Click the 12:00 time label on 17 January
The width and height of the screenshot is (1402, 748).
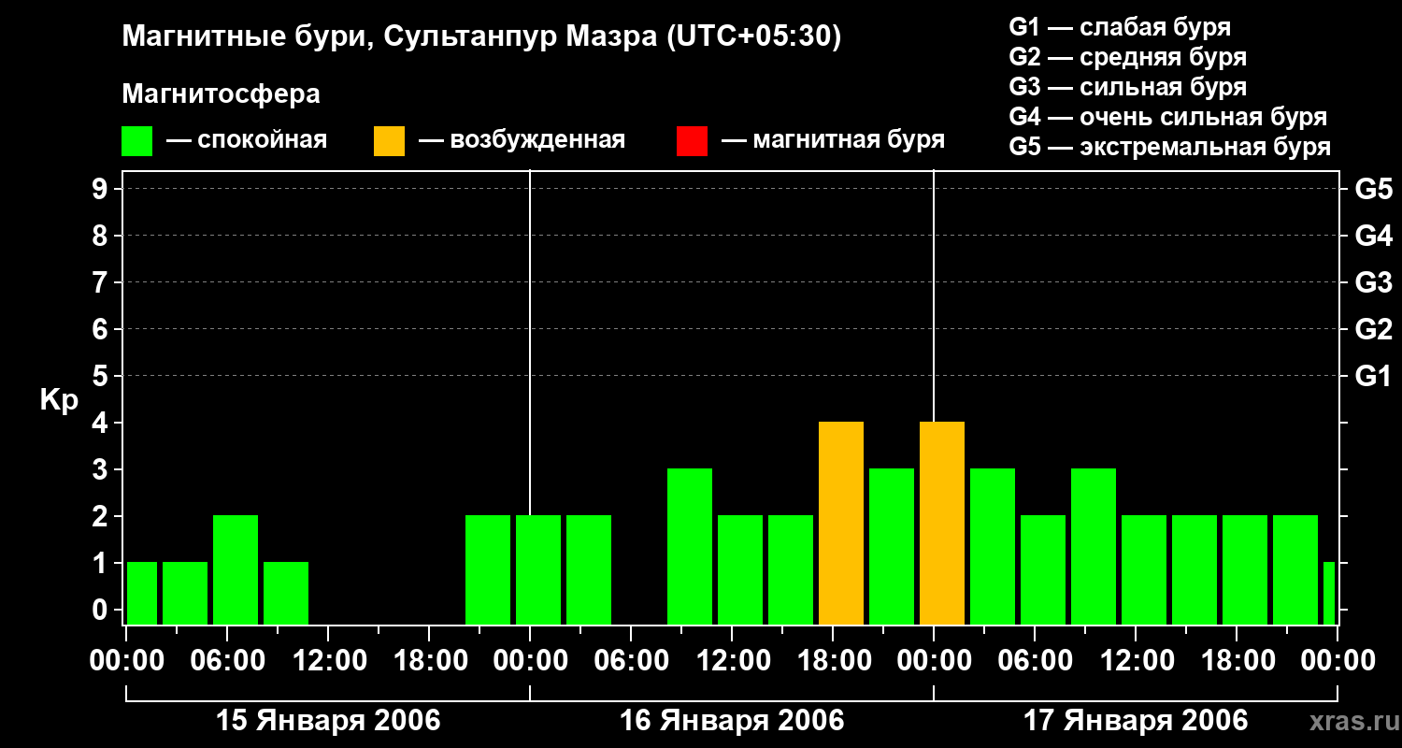[x=1136, y=661]
